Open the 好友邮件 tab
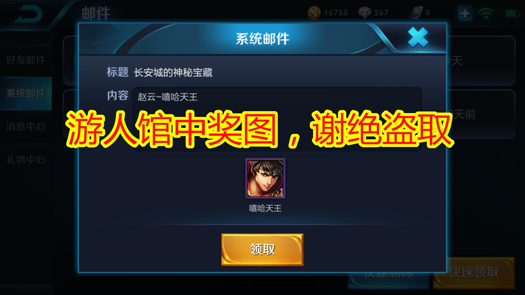The height and width of the screenshot is (295, 525). (x=26, y=60)
